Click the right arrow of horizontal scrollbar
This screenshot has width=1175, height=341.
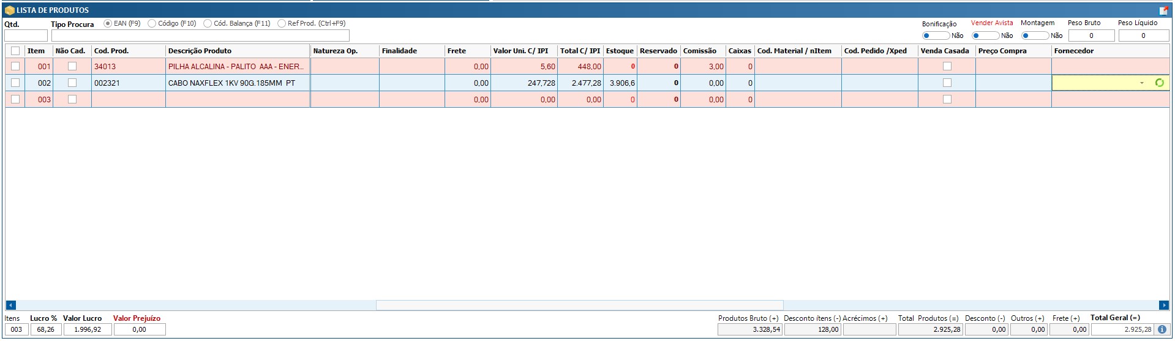coord(1163,305)
